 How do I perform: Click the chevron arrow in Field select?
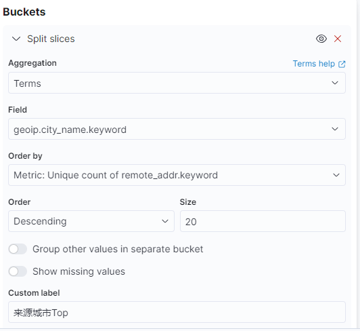coord(335,129)
